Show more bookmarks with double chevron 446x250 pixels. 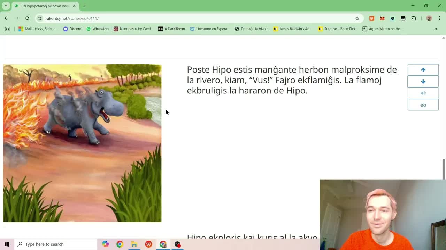[435, 29]
